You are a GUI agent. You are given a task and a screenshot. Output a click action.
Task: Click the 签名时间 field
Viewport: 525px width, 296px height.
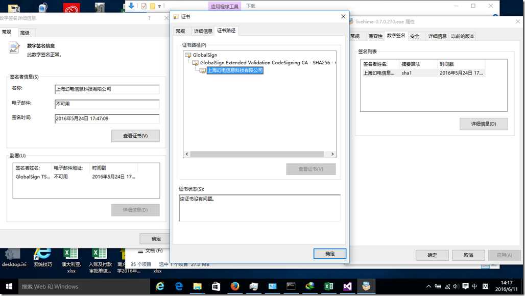[107, 118]
